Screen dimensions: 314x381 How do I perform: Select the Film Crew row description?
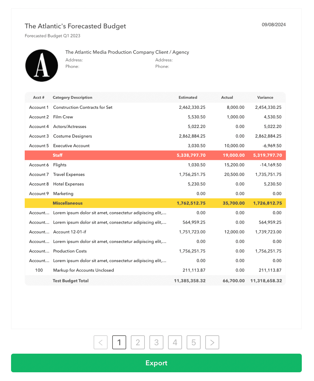pyautogui.click(x=63, y=117)
